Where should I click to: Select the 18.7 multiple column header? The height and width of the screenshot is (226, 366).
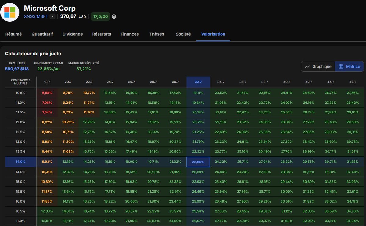click(47, 82)
